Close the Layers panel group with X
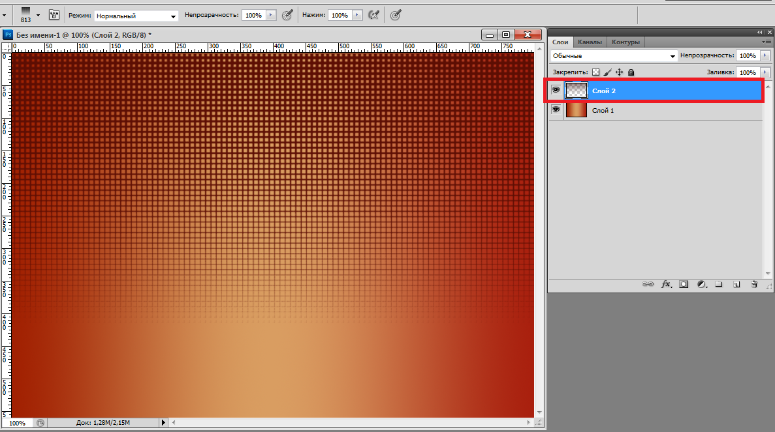775x432 pixels. [770, 32]
